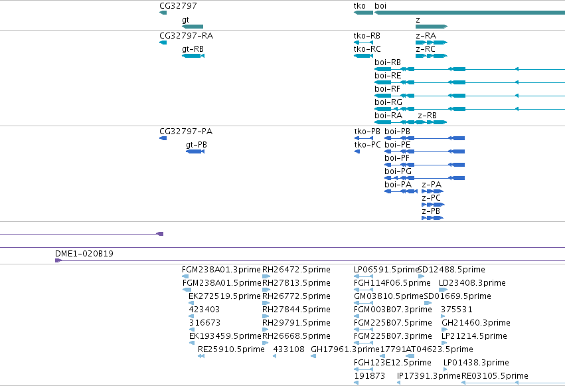Screen dimensions: 565x386
Task: Click the tko-RB transcript label
Action: tap(366, 36)
